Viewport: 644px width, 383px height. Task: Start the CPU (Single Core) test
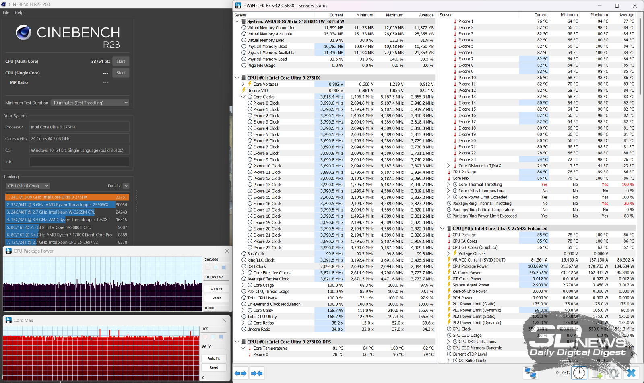121,73
